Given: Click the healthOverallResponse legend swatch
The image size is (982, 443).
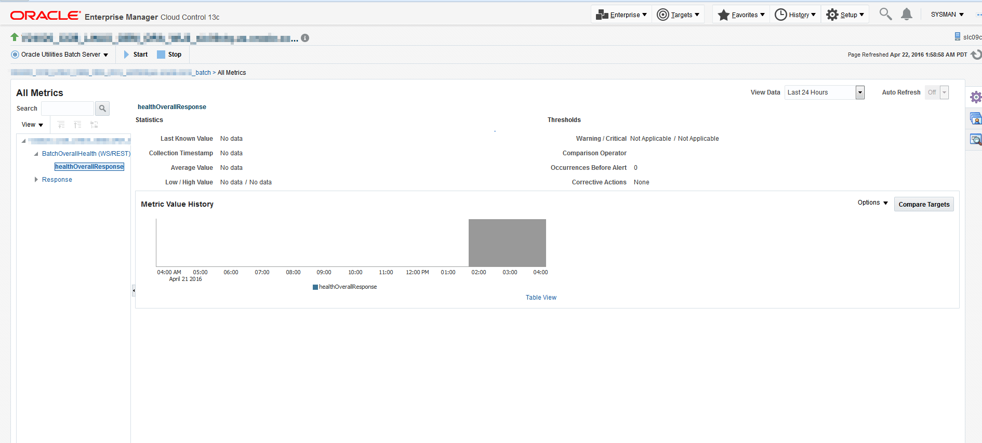Looking at the screenshot, I should (x=315, y=287).
